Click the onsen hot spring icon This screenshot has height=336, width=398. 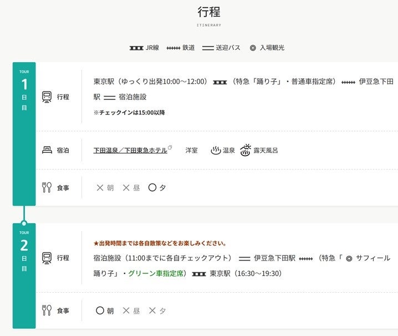[216, 150]
